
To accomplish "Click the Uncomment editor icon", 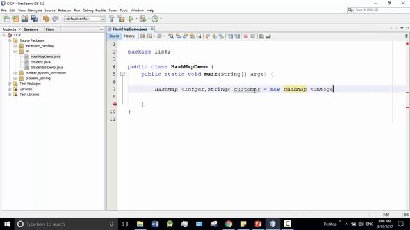I will click(268, 36).
